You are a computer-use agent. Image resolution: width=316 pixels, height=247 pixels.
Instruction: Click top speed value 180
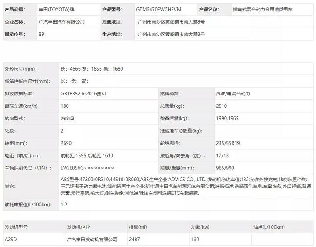click(65, 106)
